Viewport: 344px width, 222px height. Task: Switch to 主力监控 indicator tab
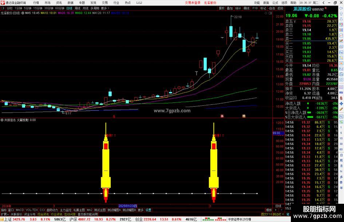(66, 210)
